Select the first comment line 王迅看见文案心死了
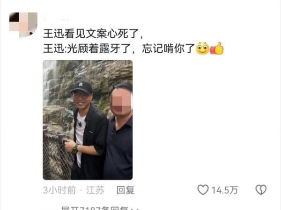The image size is (281, 210). point(93,34)
